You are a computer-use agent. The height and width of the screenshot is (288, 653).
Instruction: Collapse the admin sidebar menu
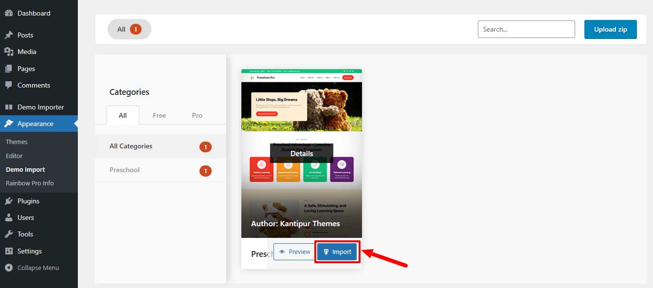(x=39, y=268)
